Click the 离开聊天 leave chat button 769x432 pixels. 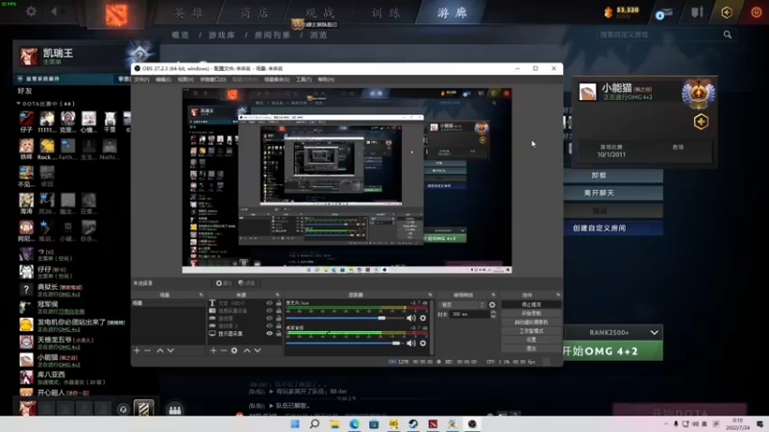613,193
